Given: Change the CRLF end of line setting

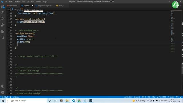Looking at the screenshot, I should pyautogui.click(x=149, y=97).
